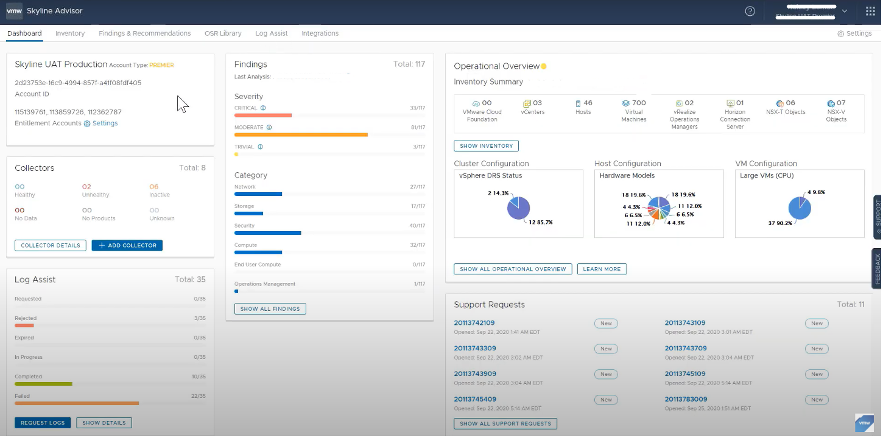The image size is (883, 438).
Task: Open the Feedback side tab
Action: 878,269
